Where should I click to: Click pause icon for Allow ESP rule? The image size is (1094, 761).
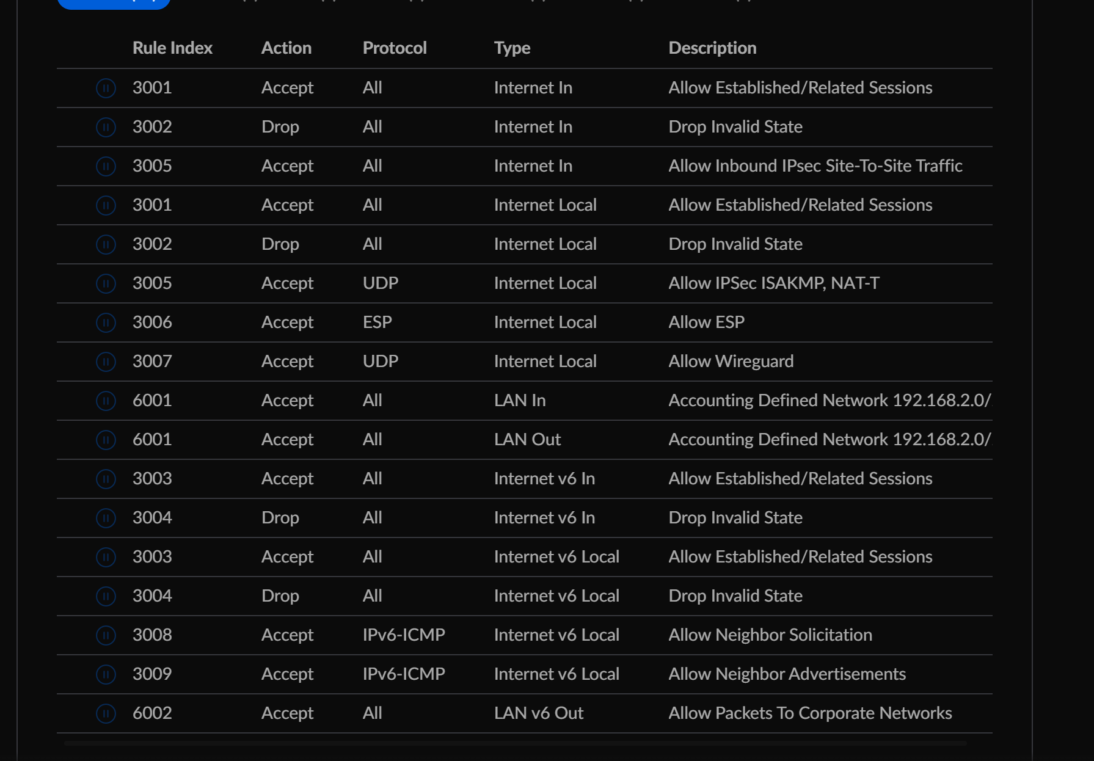pyautogui.click(x=106, y=322)
